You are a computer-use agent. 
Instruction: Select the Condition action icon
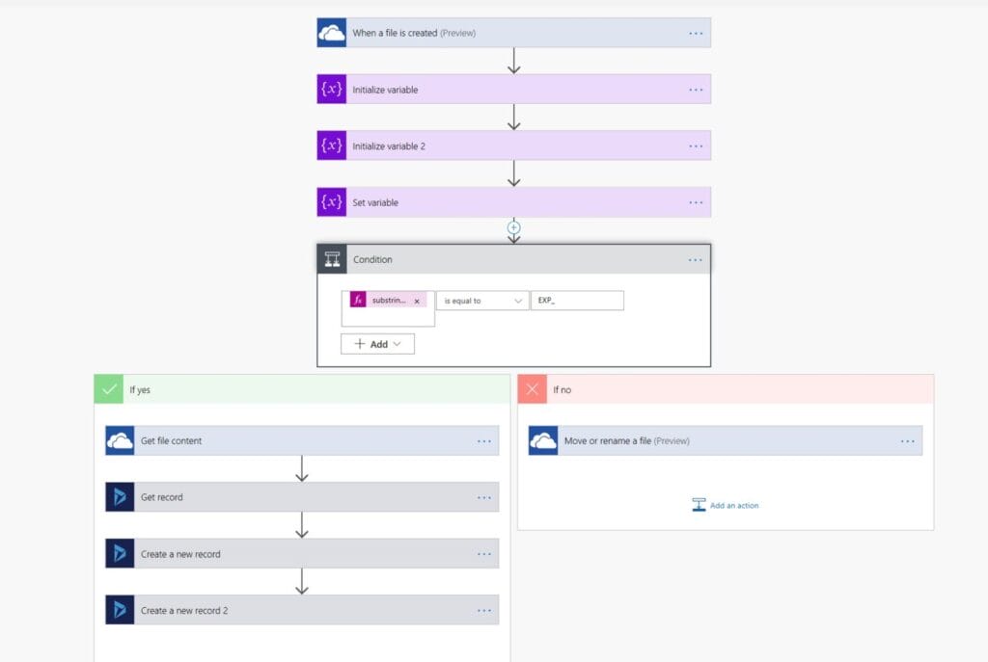(332, 259)
